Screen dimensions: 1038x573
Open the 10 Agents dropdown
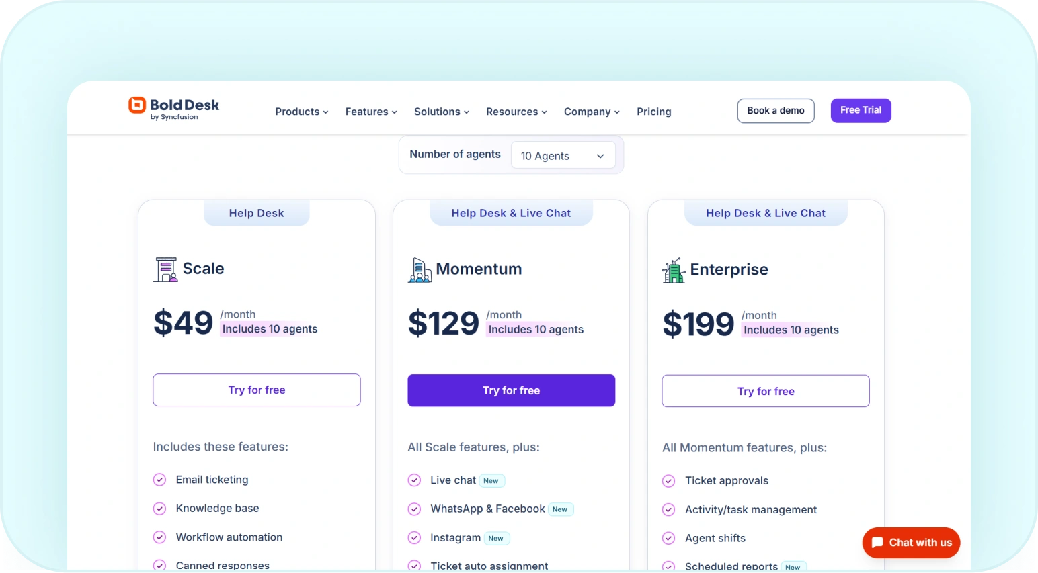coord(563,155)
